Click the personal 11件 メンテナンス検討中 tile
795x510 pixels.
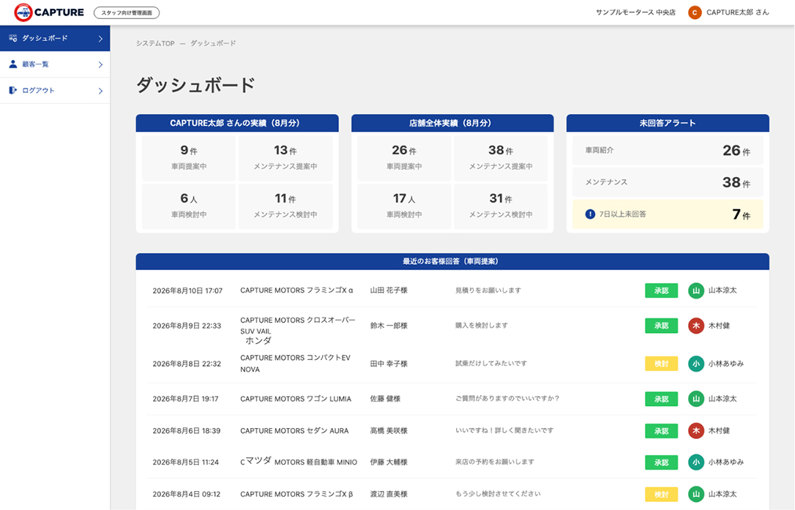coord(285,206)
